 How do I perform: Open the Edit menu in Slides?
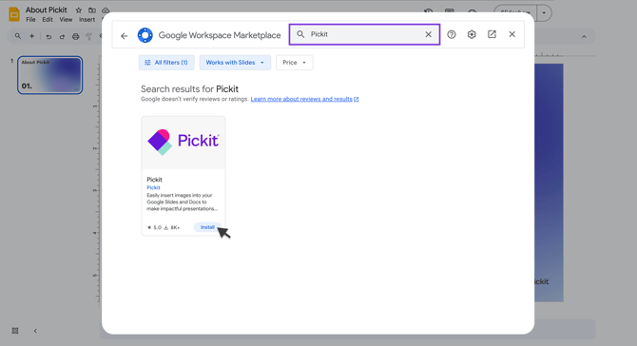pyautogui.click(x=48, y=20)
